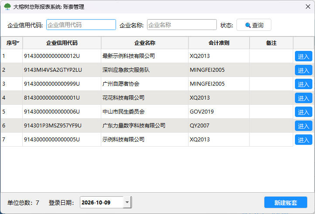Image resolution: width=315 pixels, height=214 pixels.
Task: Enter the 中山市民生委员会 account set
Action: click(303, 112)
